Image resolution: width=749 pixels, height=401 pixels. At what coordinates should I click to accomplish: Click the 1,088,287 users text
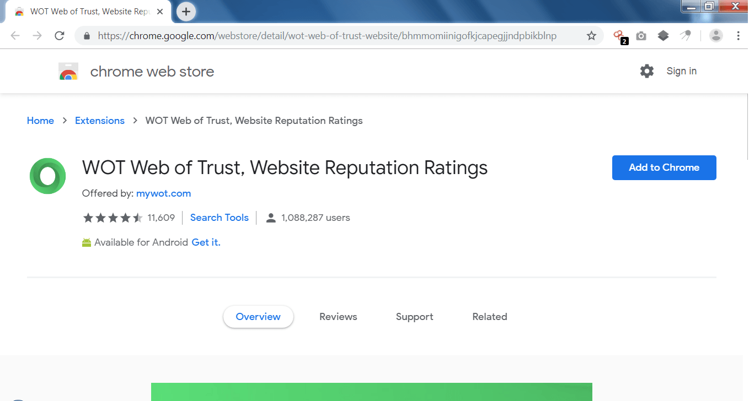pyautogui.click(x=315, y=218)
